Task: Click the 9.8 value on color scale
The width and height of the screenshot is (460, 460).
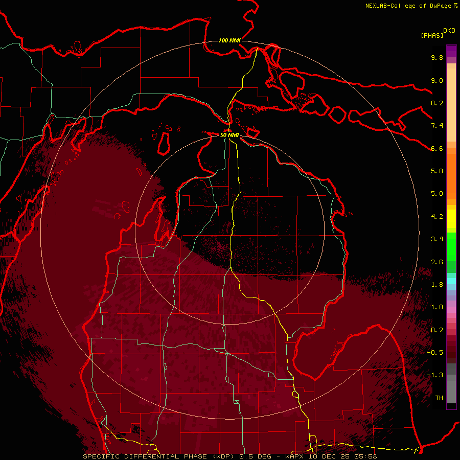Action: (x=437, y=57)
